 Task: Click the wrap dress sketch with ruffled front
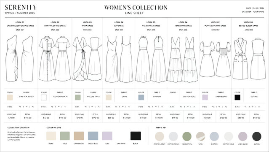80,59
